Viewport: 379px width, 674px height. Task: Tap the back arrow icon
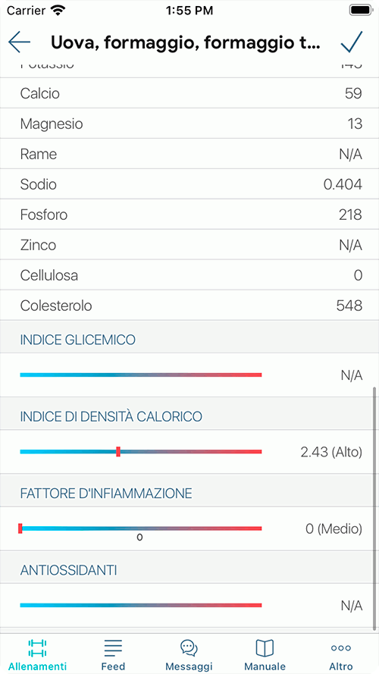point(20,42)
